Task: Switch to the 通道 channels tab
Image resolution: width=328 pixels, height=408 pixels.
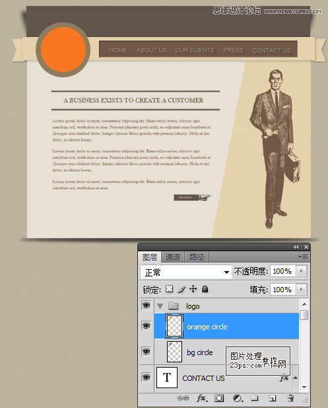Action: [x=173, y=257]
